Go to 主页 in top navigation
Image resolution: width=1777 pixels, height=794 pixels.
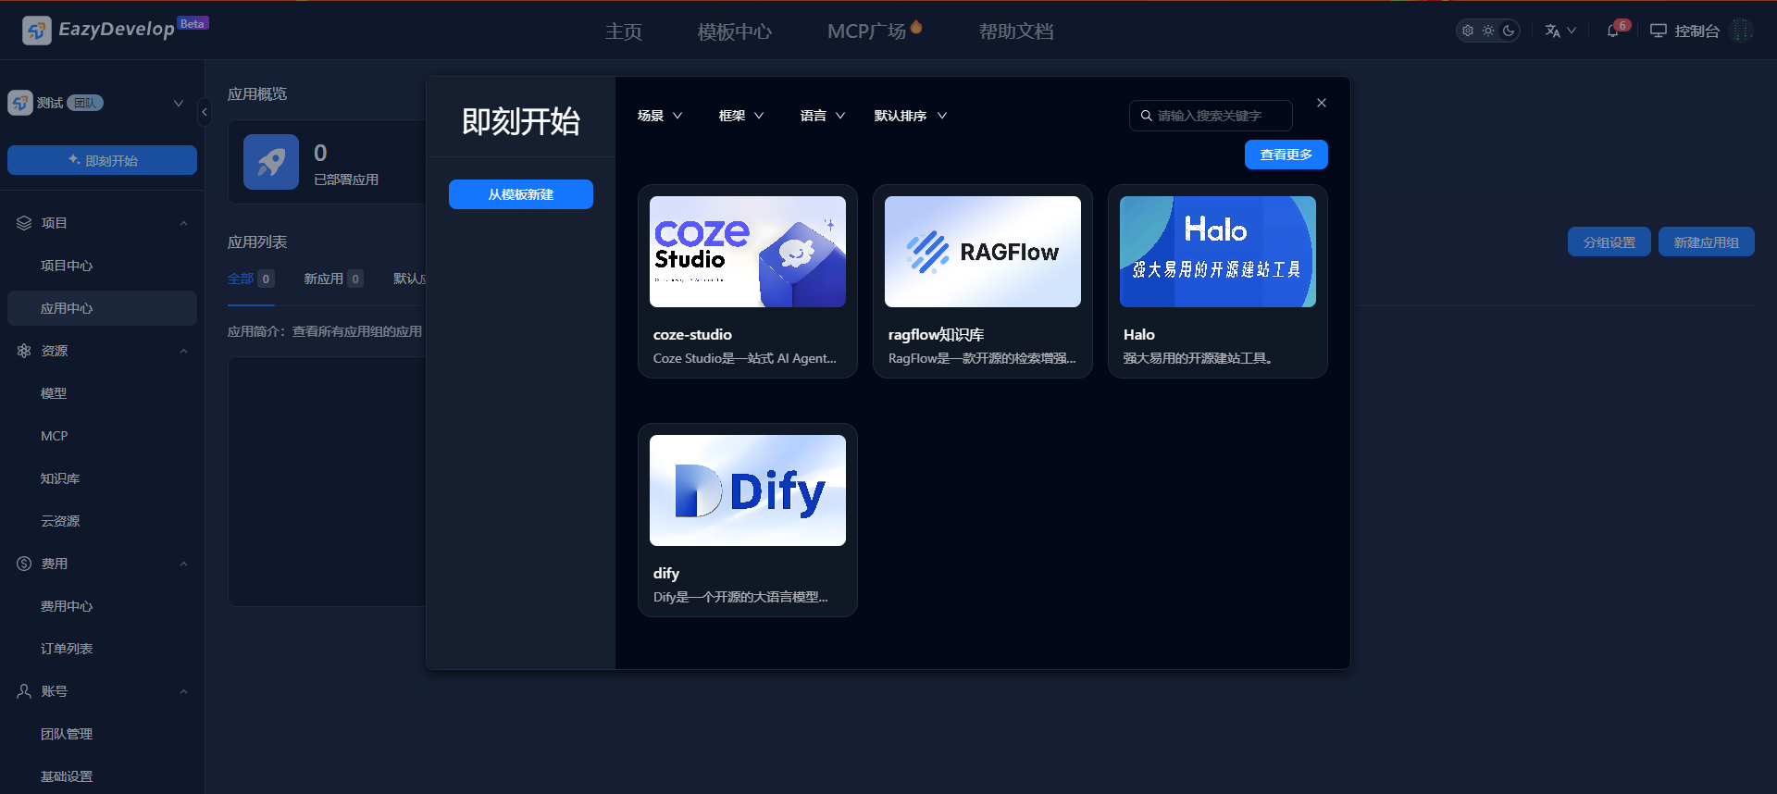pyautogui.click(x=624, y=31)
